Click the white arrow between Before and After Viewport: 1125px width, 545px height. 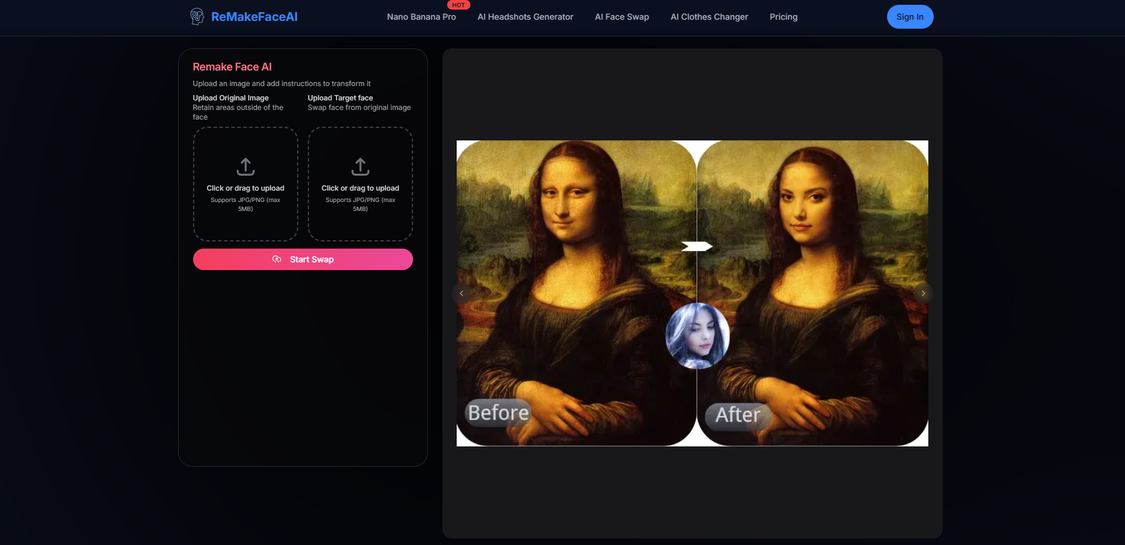click(x=696, y=246)
